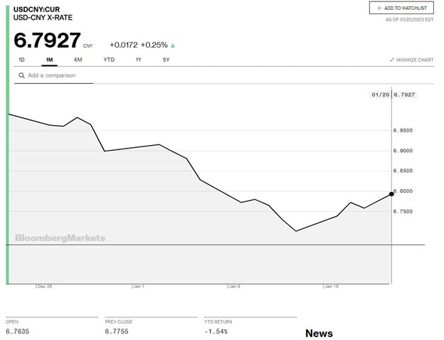
Task: Click the green up-arrow change indicator
Action: coord(173,45)
